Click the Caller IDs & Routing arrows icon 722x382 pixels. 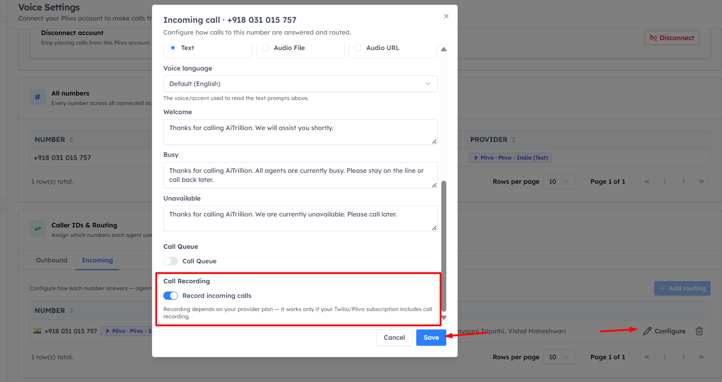coord(38,229)
